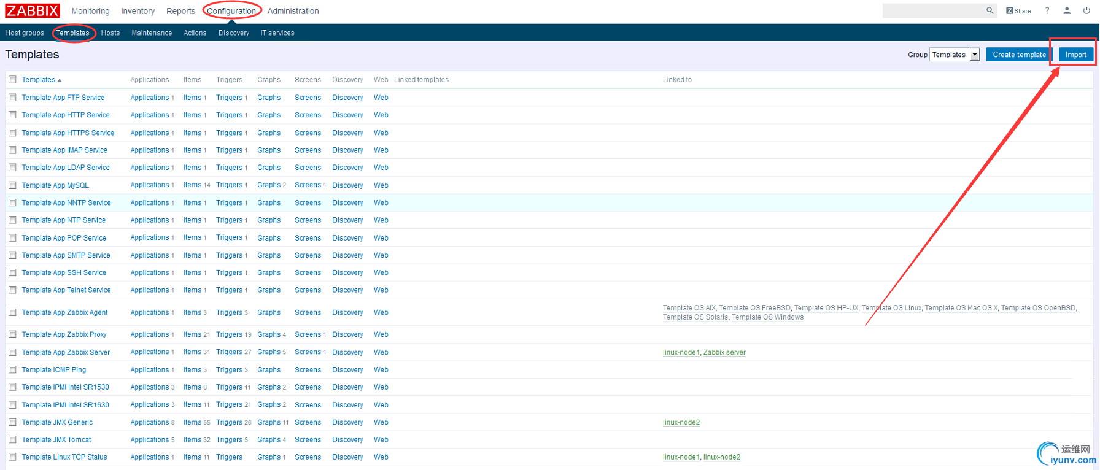Check Template App SSH Service row
Viewport: 1100px width, 470px height.
[12, 272]
